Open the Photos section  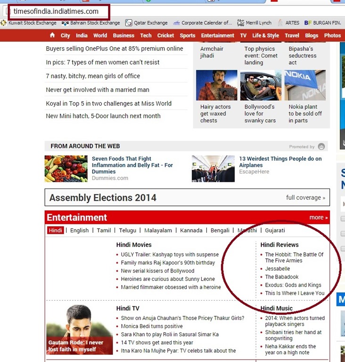332,35
